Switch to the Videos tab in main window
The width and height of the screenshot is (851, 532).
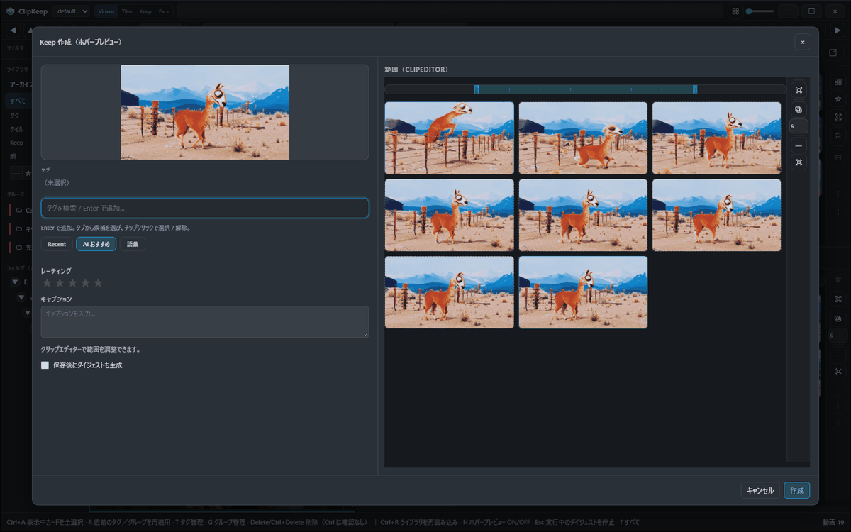pyautogui.click(x=106, y=11)
